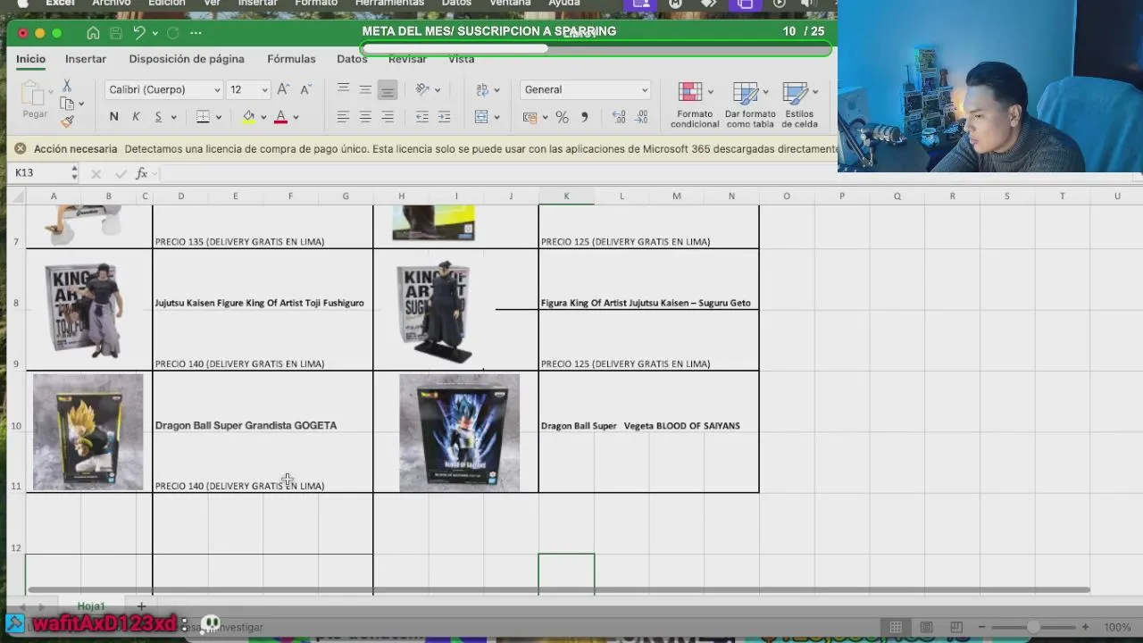Increase decimal places
The height and width of the screenshot is (643, 1143).
click(x=619, y=117)
